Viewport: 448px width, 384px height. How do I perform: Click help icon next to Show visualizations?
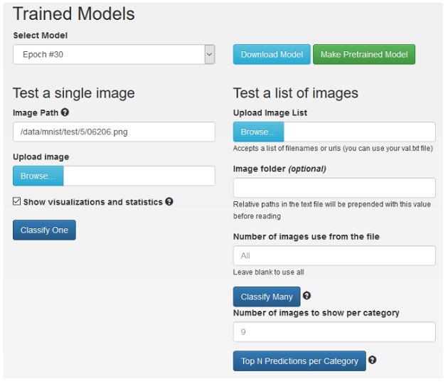169,202
